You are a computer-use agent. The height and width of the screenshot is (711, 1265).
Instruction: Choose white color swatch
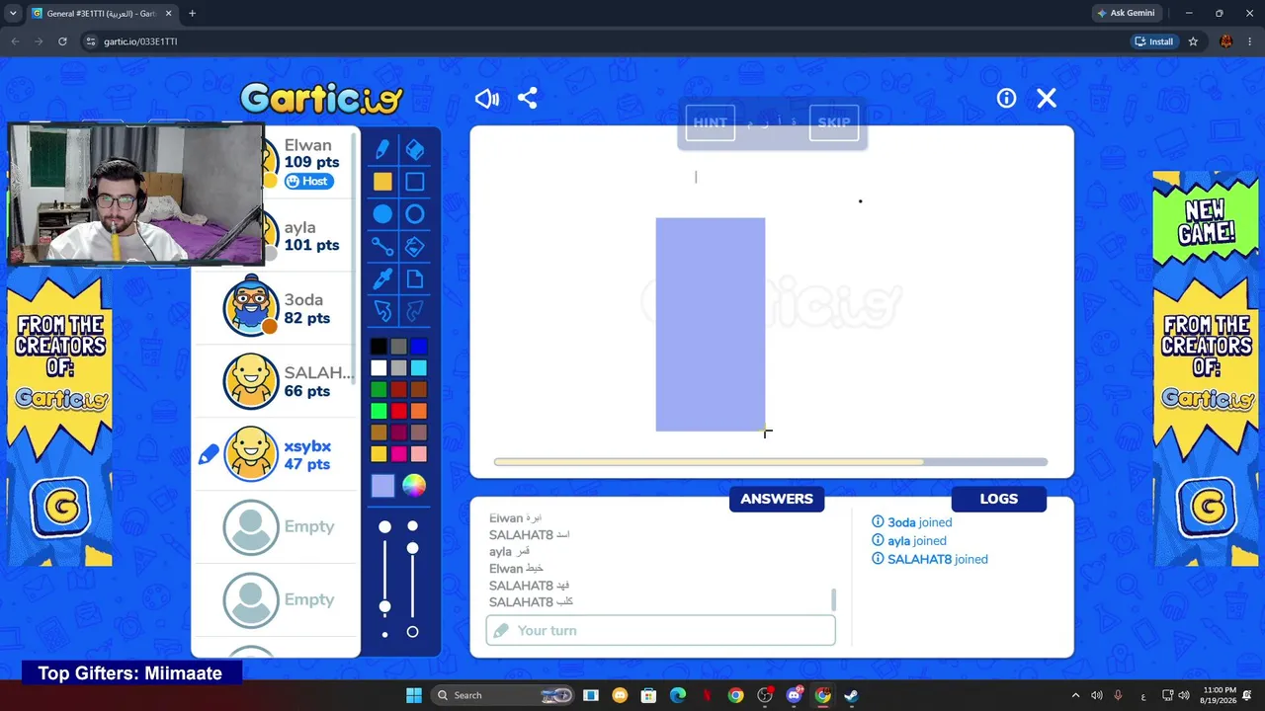click(x=379, y=368)
